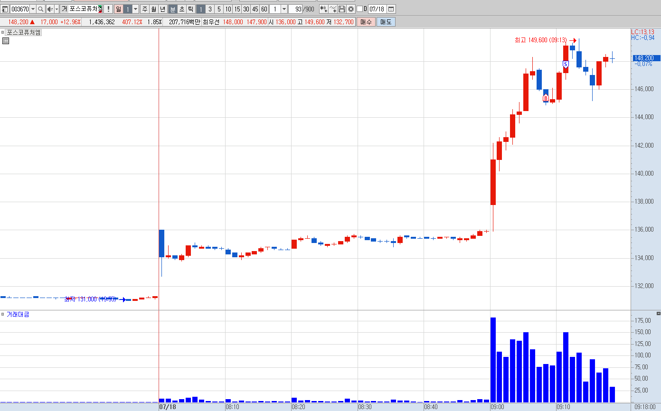Choose the 60-minute interval button

[264, 9]
